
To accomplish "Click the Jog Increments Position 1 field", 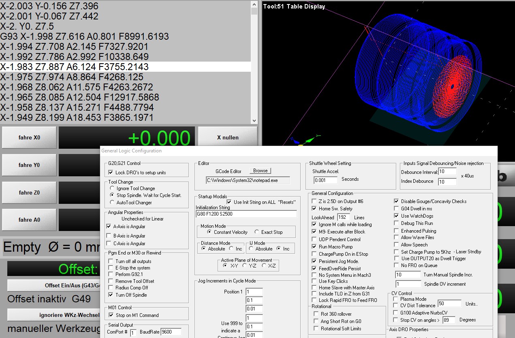I will click(x=254, y=292).
